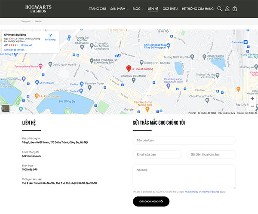This screenshot has width=258, height=214.
Task: Go to TRANG CHỦ menu item
Action: (98, 9)
